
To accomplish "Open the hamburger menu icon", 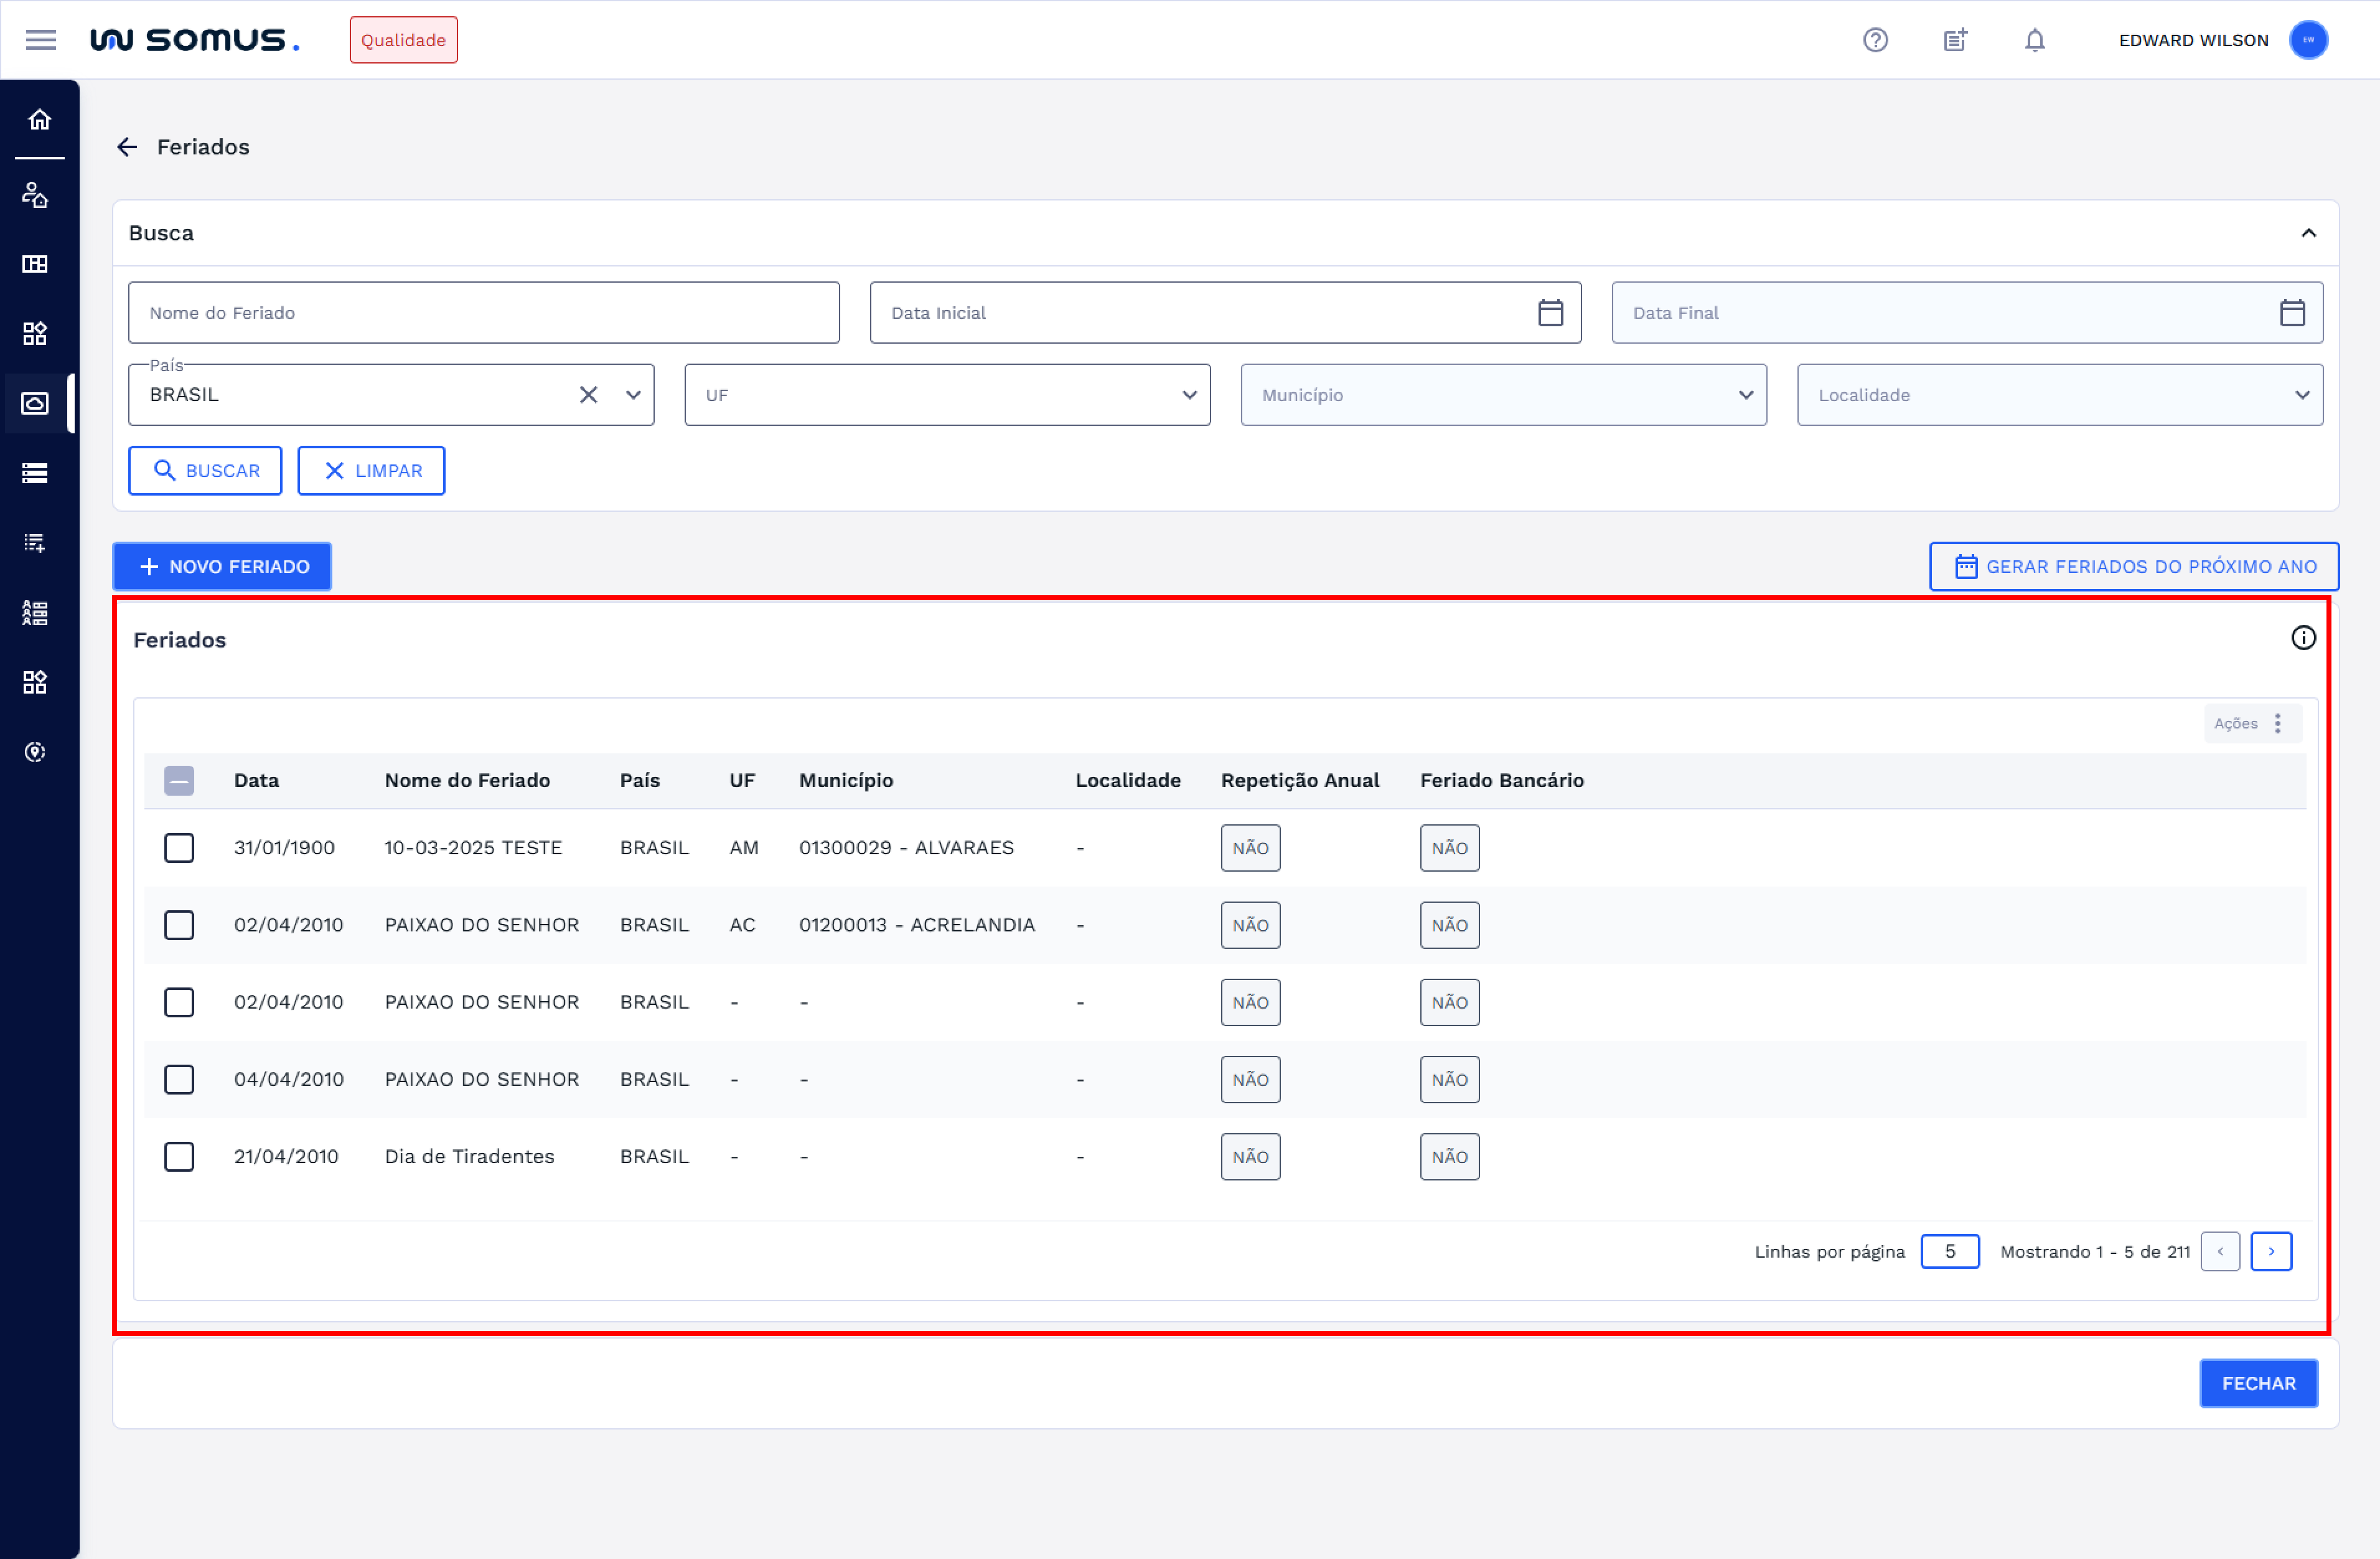I will click(x=41, y=40).
